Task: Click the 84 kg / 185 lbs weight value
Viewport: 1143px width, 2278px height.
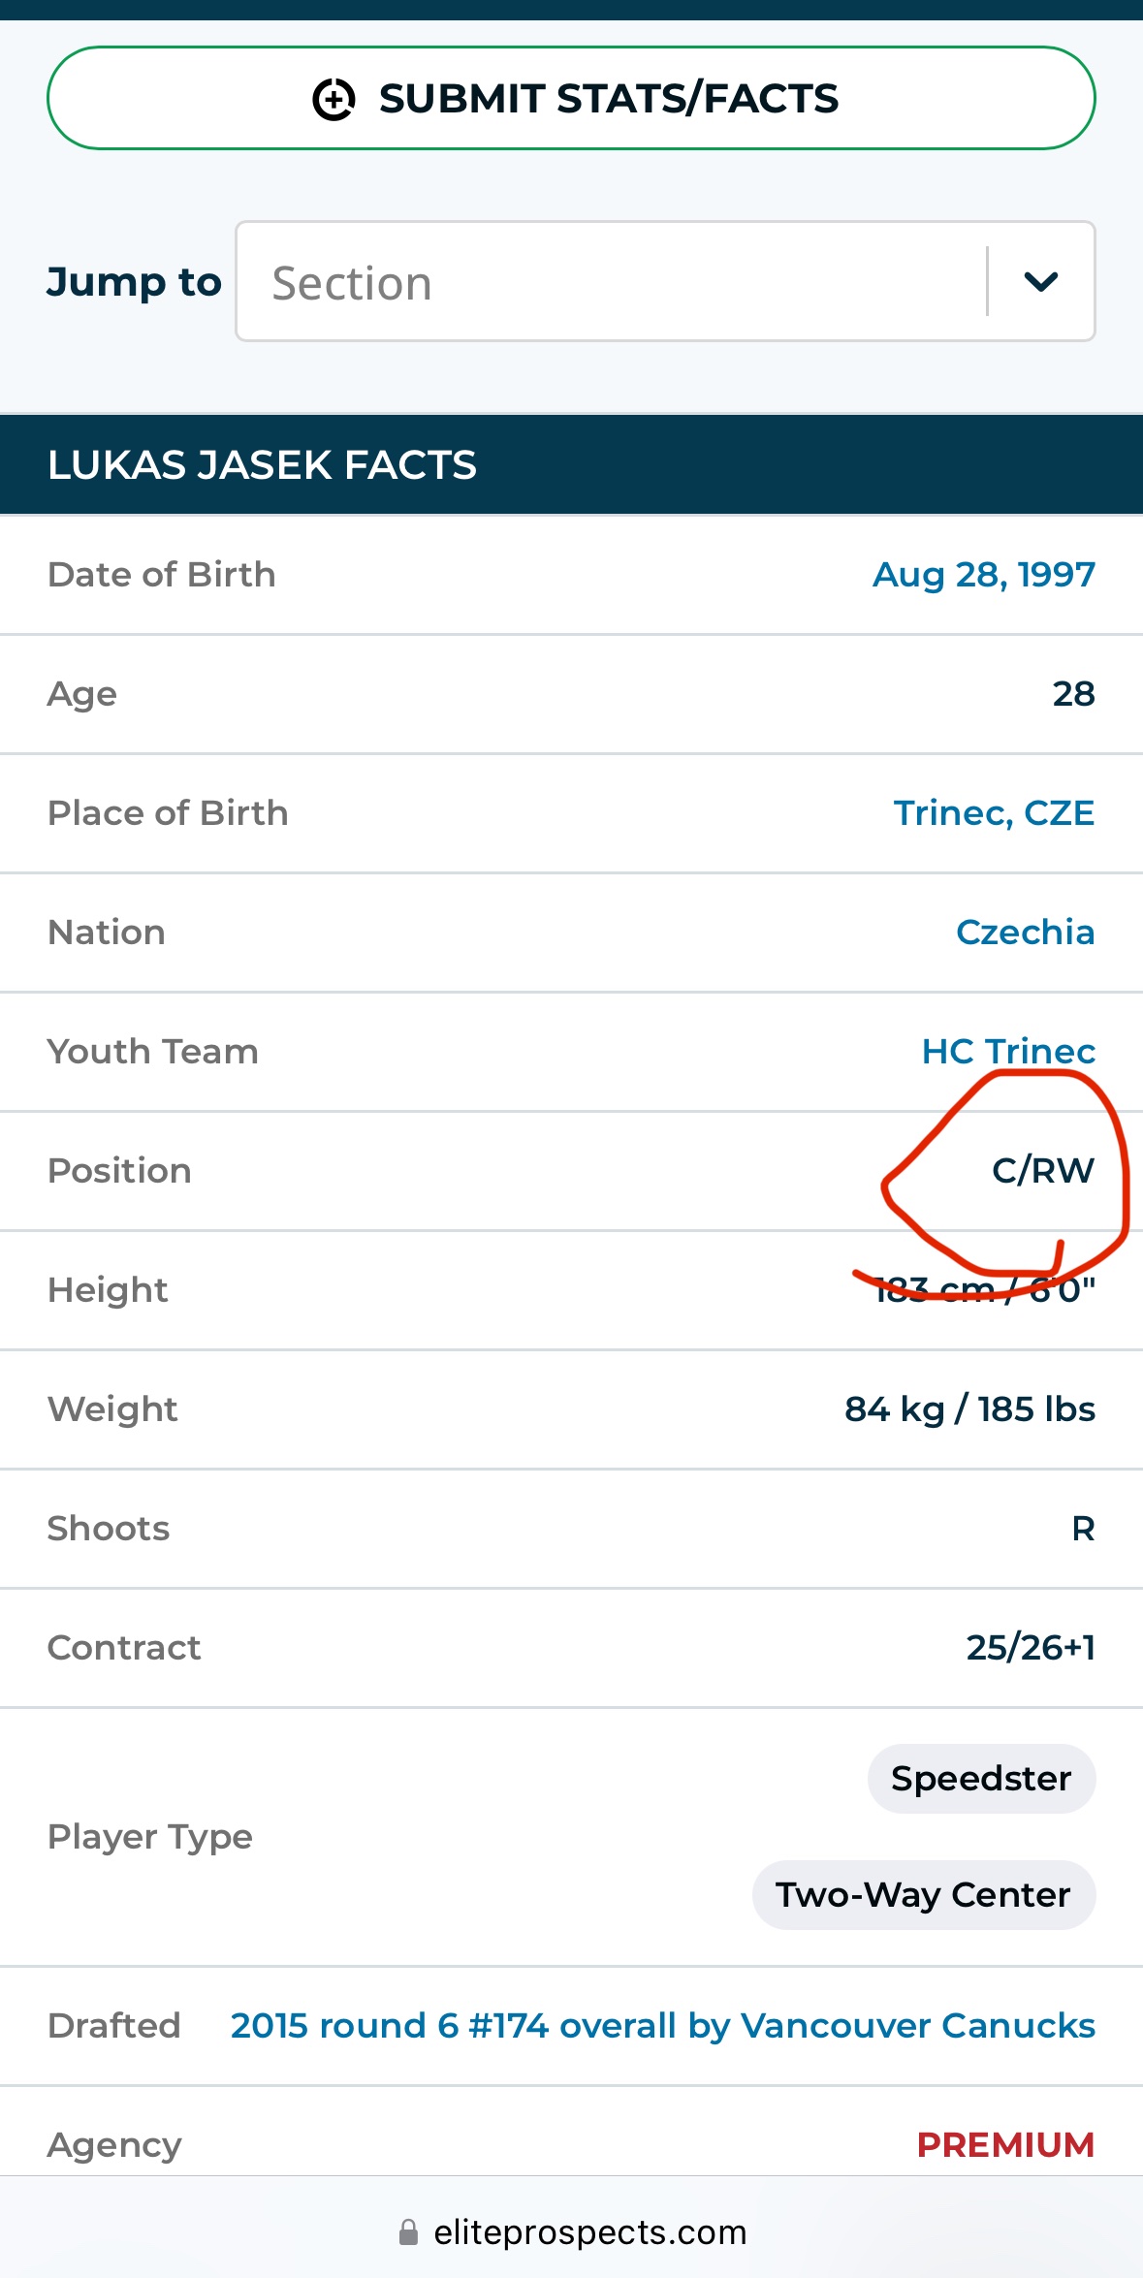Action: coord(968,1409)
